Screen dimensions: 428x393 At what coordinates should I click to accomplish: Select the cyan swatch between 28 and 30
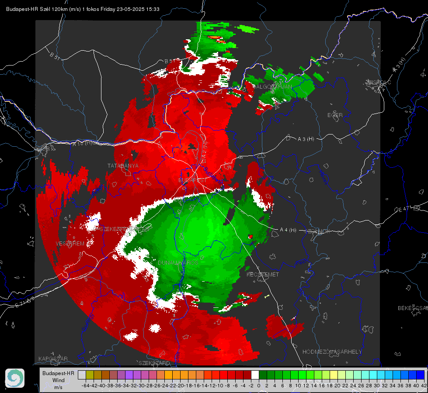[x=373, y=375]
